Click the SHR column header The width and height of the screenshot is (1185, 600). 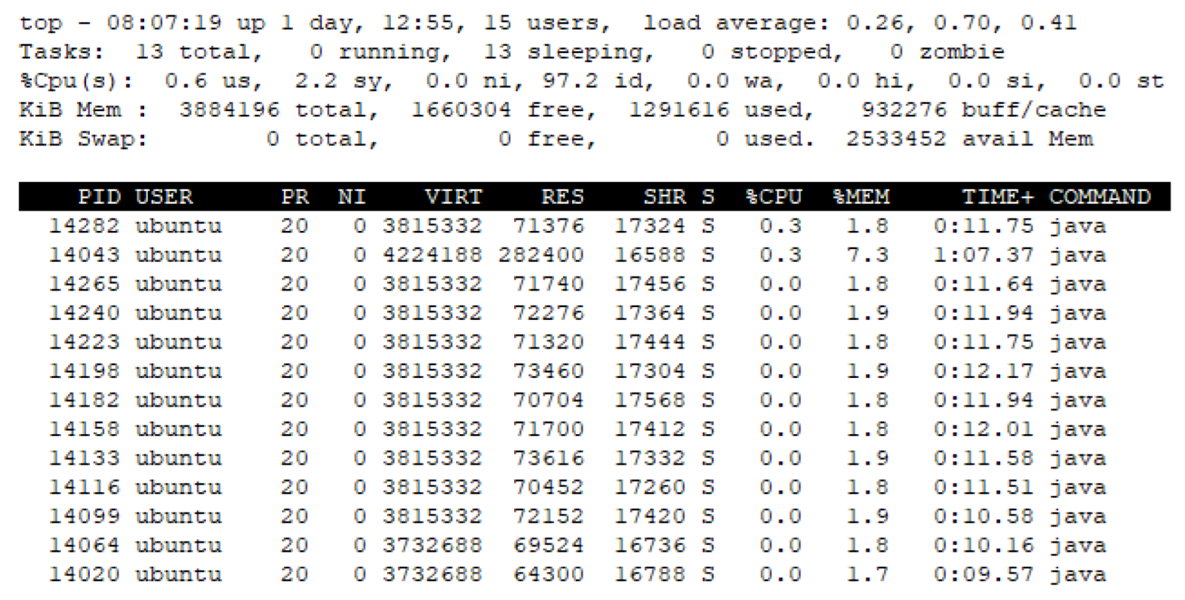pyautogui.click(x=664, y=197)
